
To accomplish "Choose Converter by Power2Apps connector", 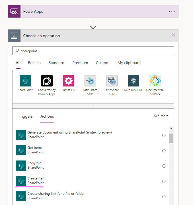I will coord(47,81).
